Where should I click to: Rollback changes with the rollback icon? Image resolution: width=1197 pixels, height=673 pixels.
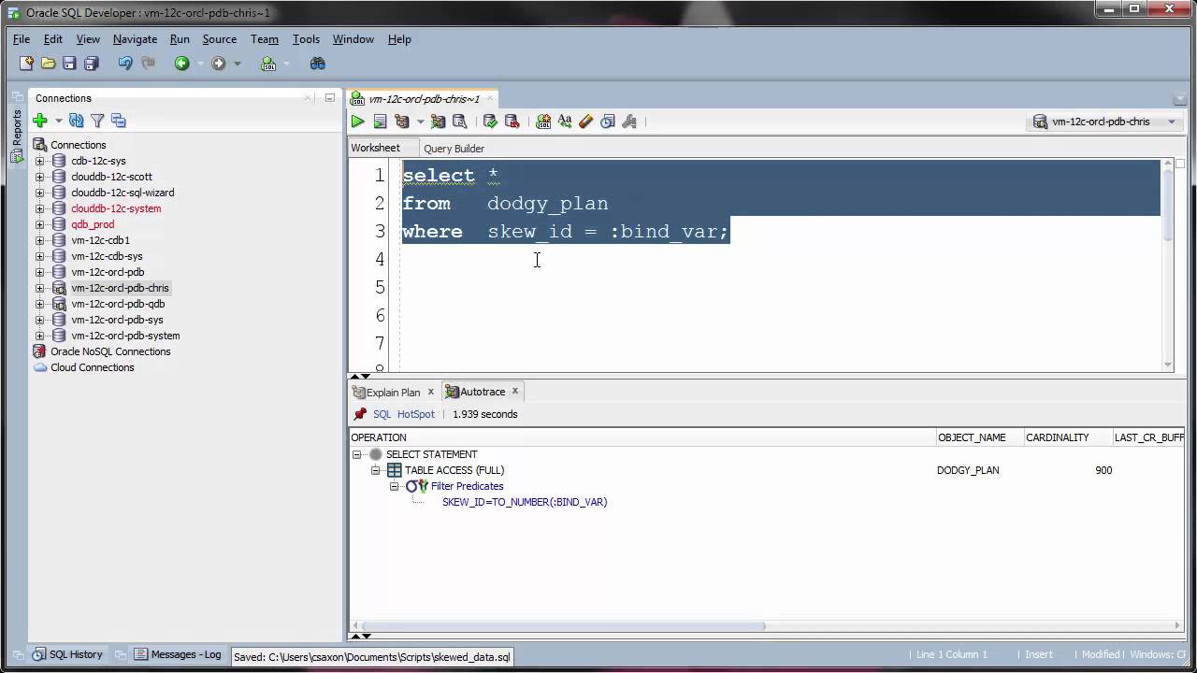pyautogui.click(x=512, y=122)
